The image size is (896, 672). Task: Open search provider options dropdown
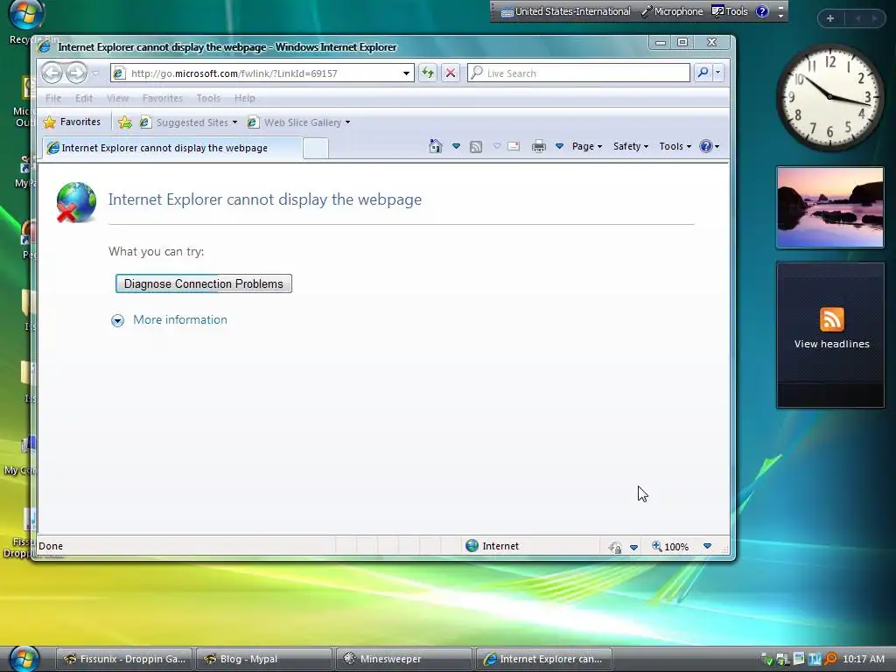[x=717, y=73]
